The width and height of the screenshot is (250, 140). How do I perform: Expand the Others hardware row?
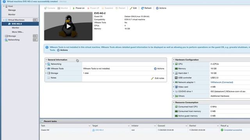coord(173,96)
